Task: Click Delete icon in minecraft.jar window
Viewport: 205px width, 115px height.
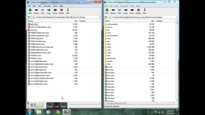Action: click(138, 10)
